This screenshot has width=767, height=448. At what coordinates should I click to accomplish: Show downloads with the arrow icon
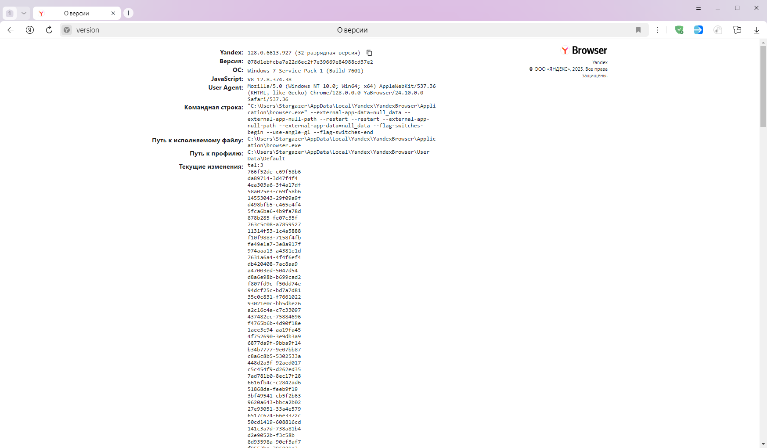point(756,30)
